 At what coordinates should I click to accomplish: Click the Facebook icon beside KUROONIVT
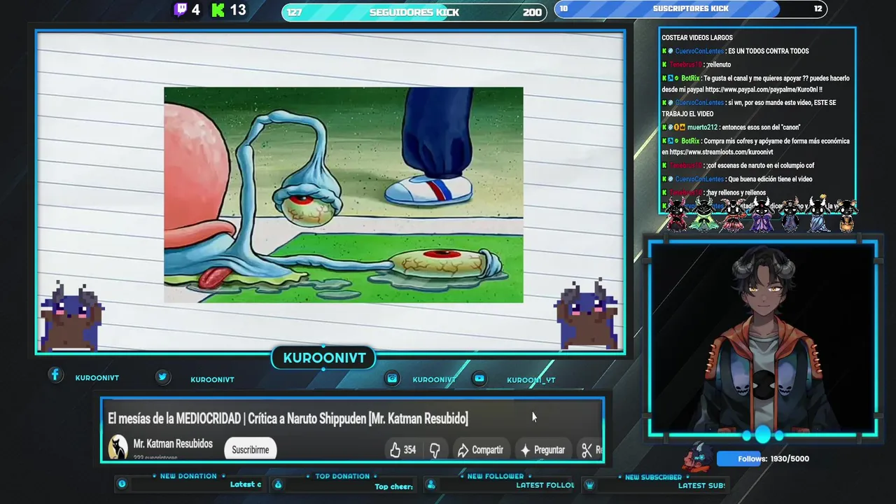coord(55,375)
